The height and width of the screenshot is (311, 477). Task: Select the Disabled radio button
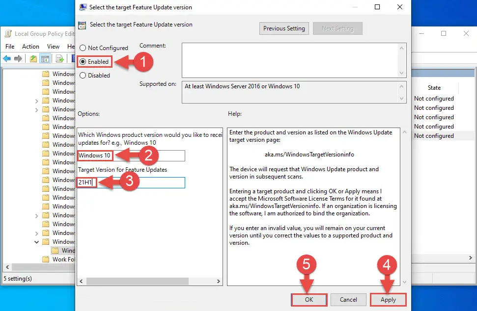click(x=83, y=76)
